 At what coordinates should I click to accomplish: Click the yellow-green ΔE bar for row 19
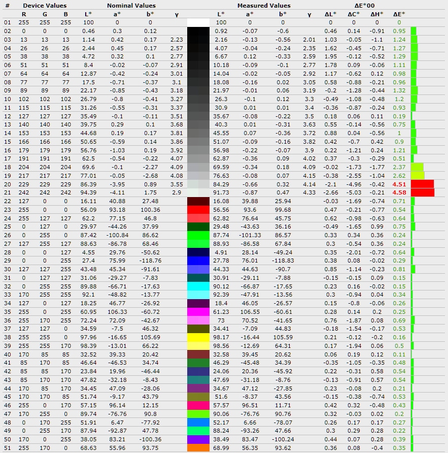coord(417,175)
